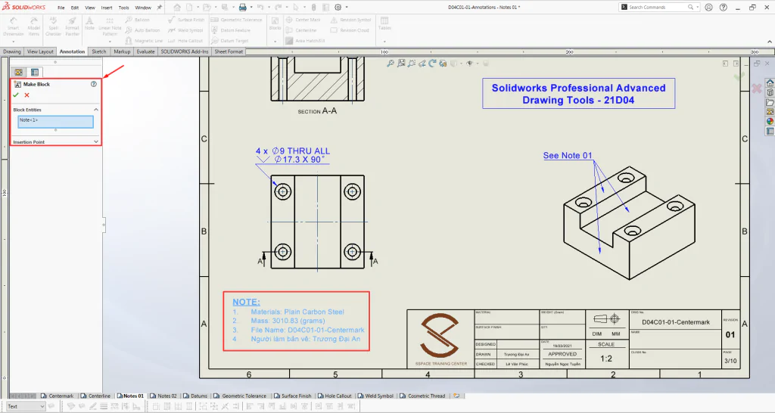Viewport: 775px width, 413px height.
Task: Click Model Items tool
Action: click(33, 26)
